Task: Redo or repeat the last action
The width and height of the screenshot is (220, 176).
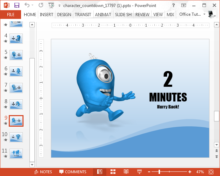Action: pos(41,5)
